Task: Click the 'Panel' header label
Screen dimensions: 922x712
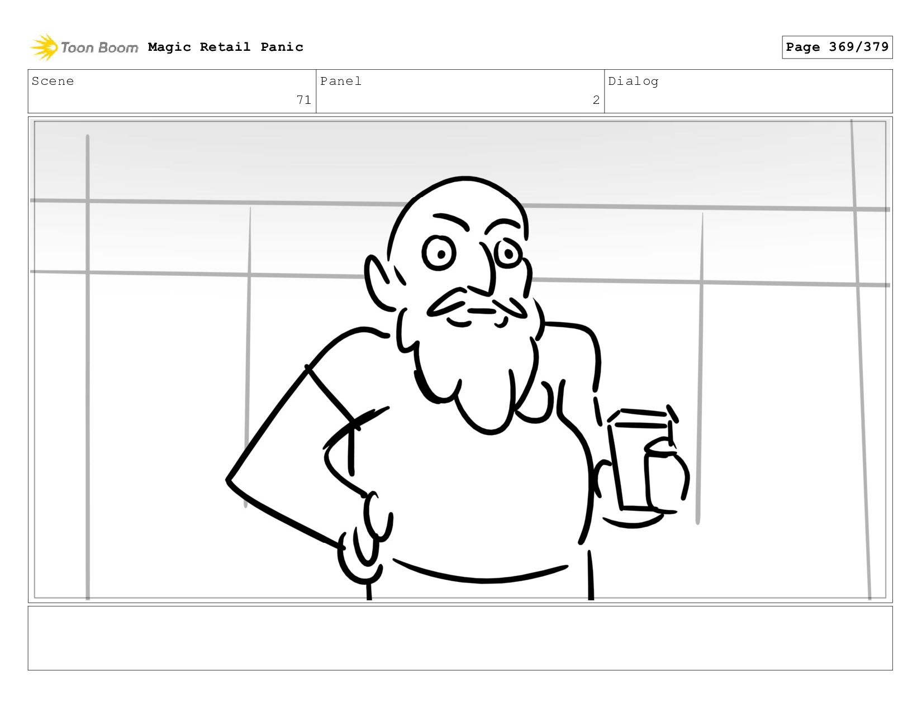Action: (x=341, y=81)
